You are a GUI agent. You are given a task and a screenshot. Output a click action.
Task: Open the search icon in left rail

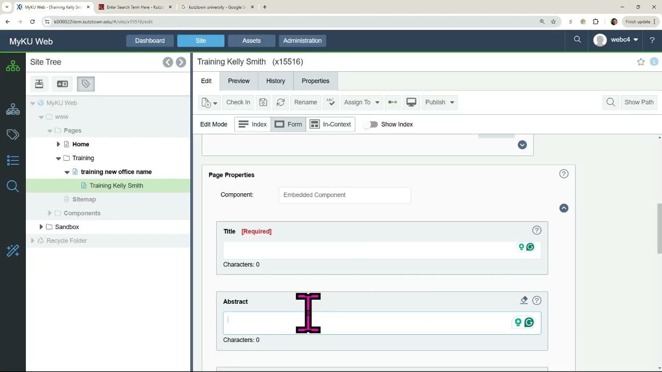(13, 187)
